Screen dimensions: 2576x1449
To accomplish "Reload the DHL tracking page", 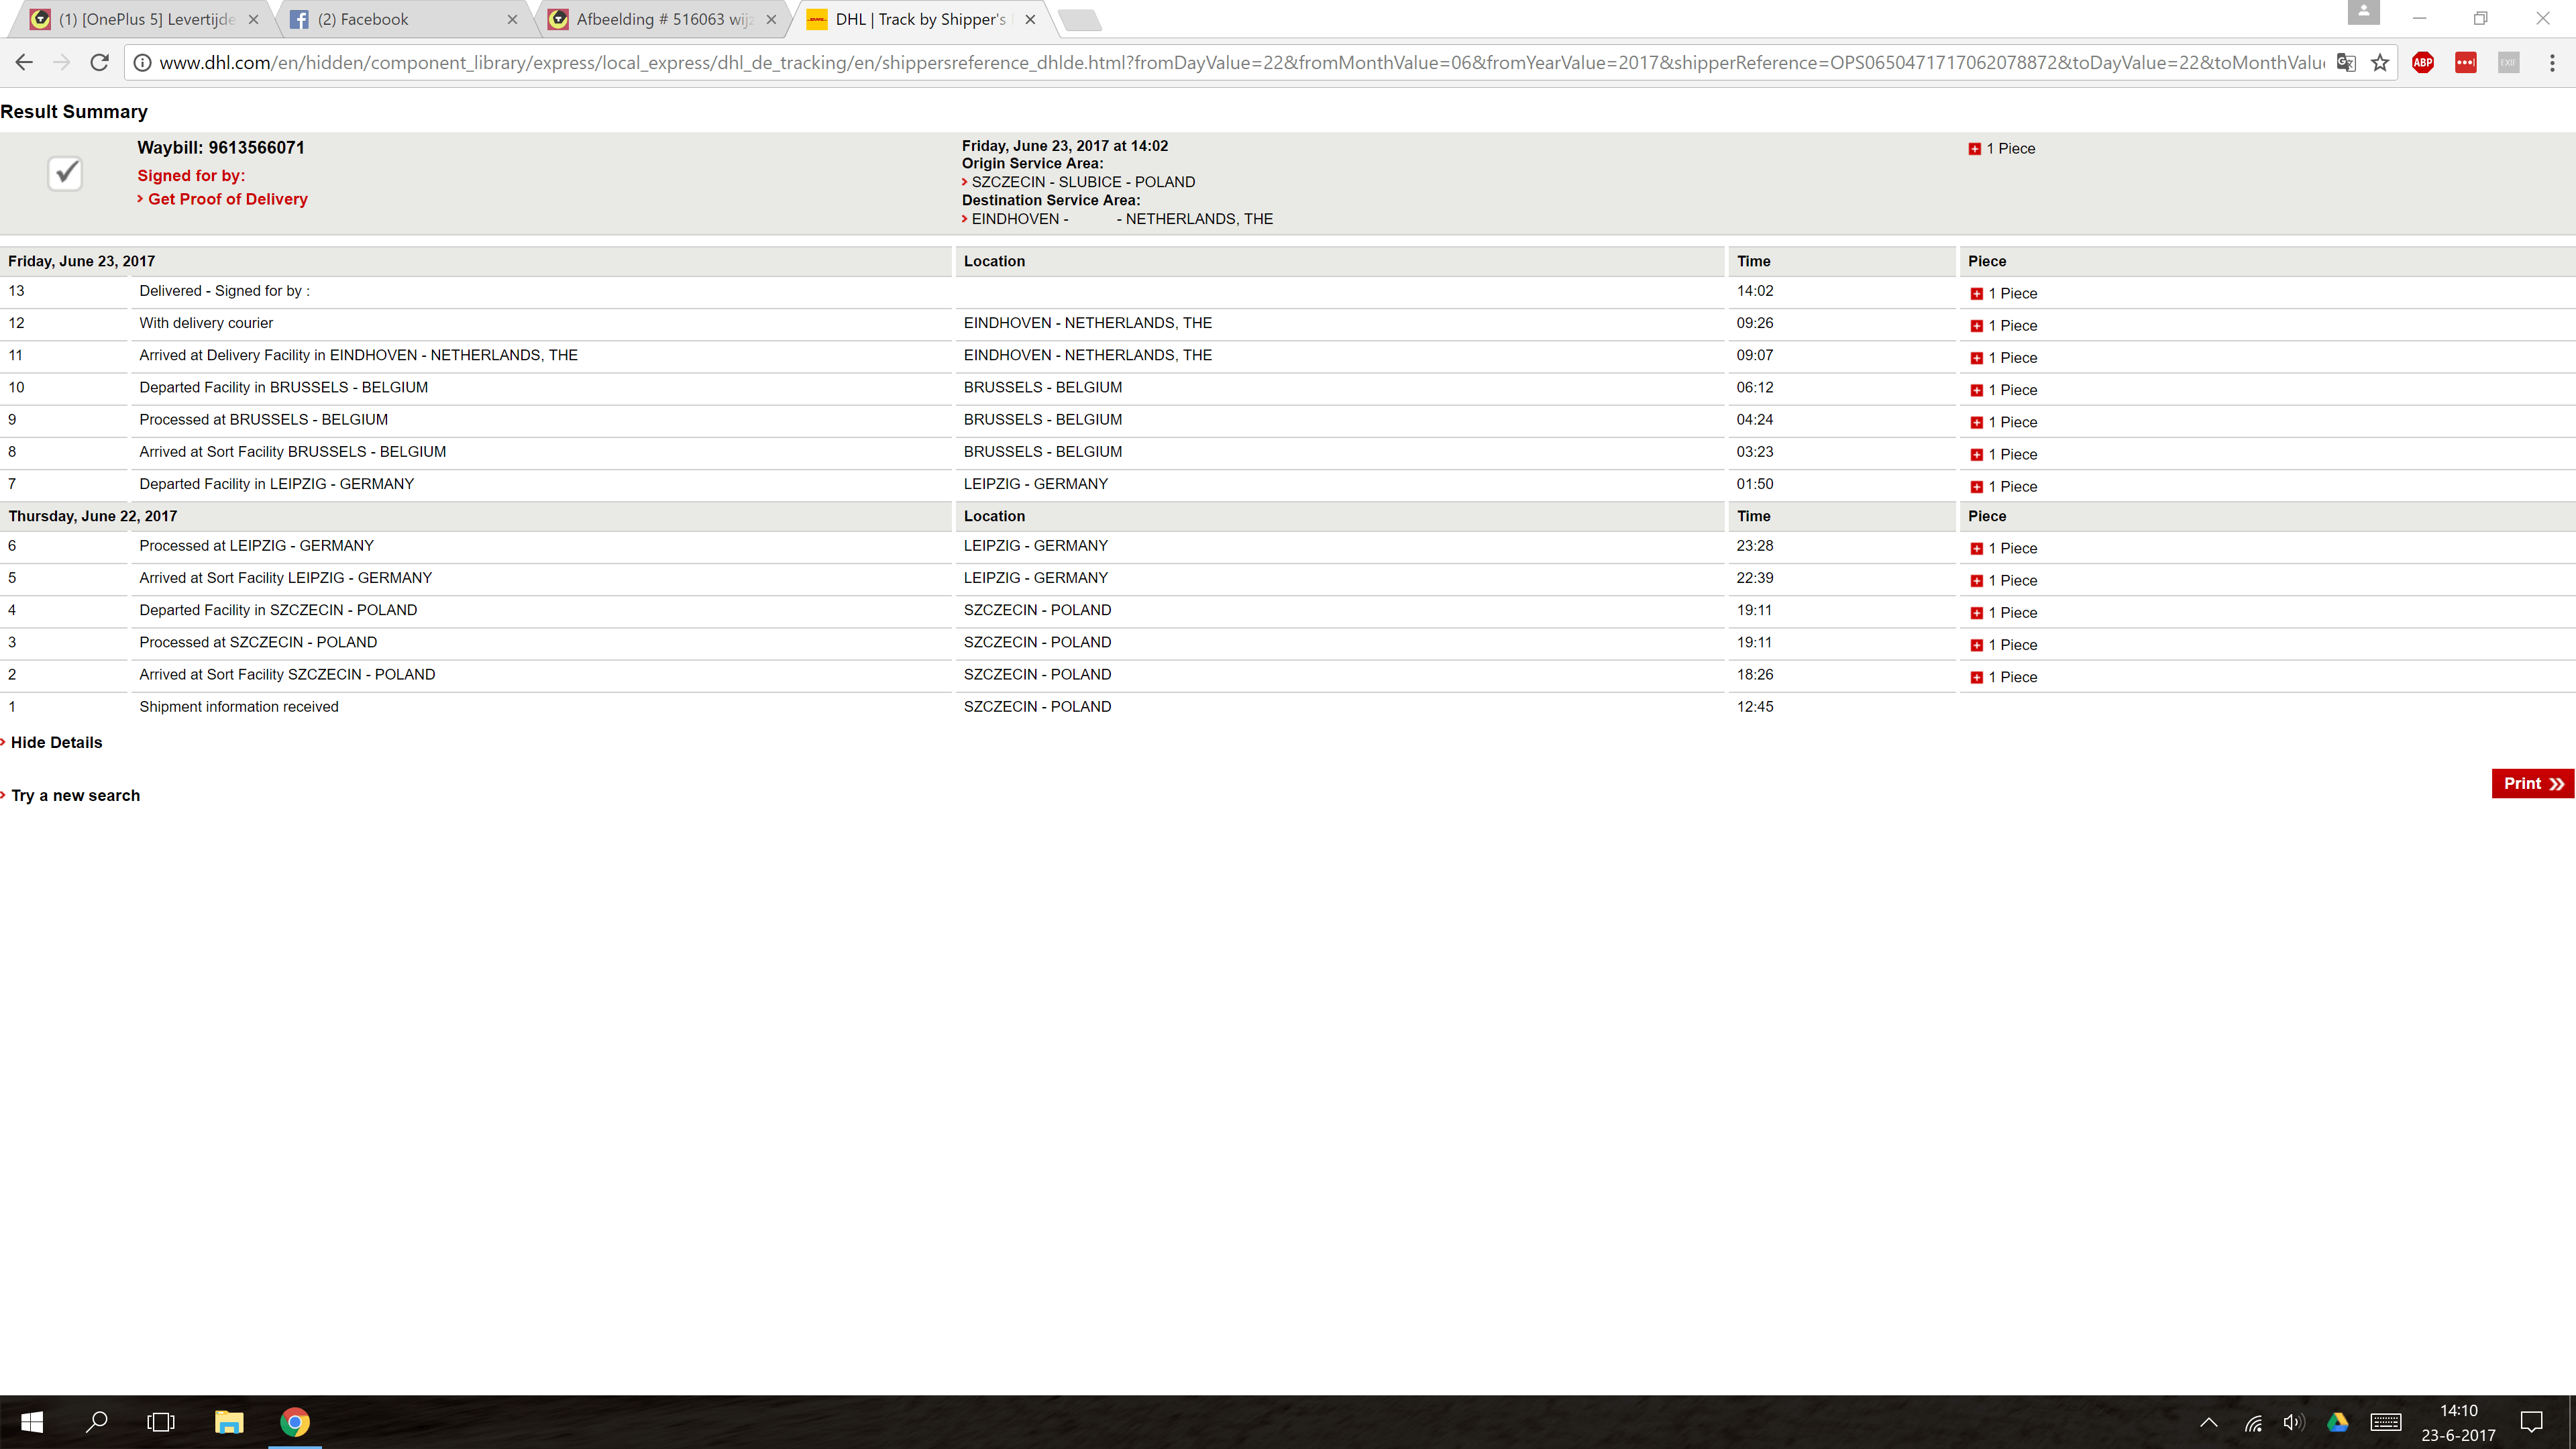I will tap(99, 63).
